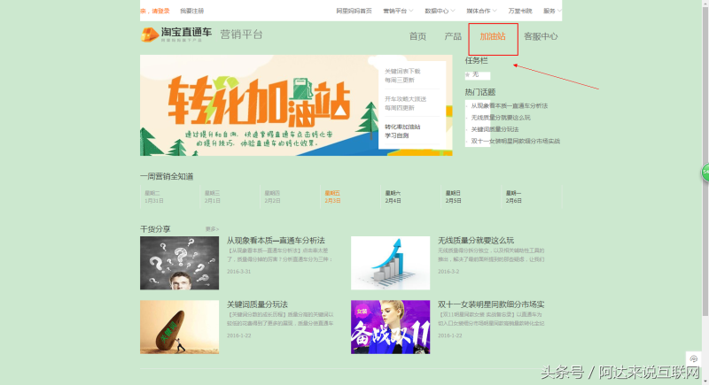Click the date 2016-3-2 text
Screen dimensions: 709x385
click(448, 271)
